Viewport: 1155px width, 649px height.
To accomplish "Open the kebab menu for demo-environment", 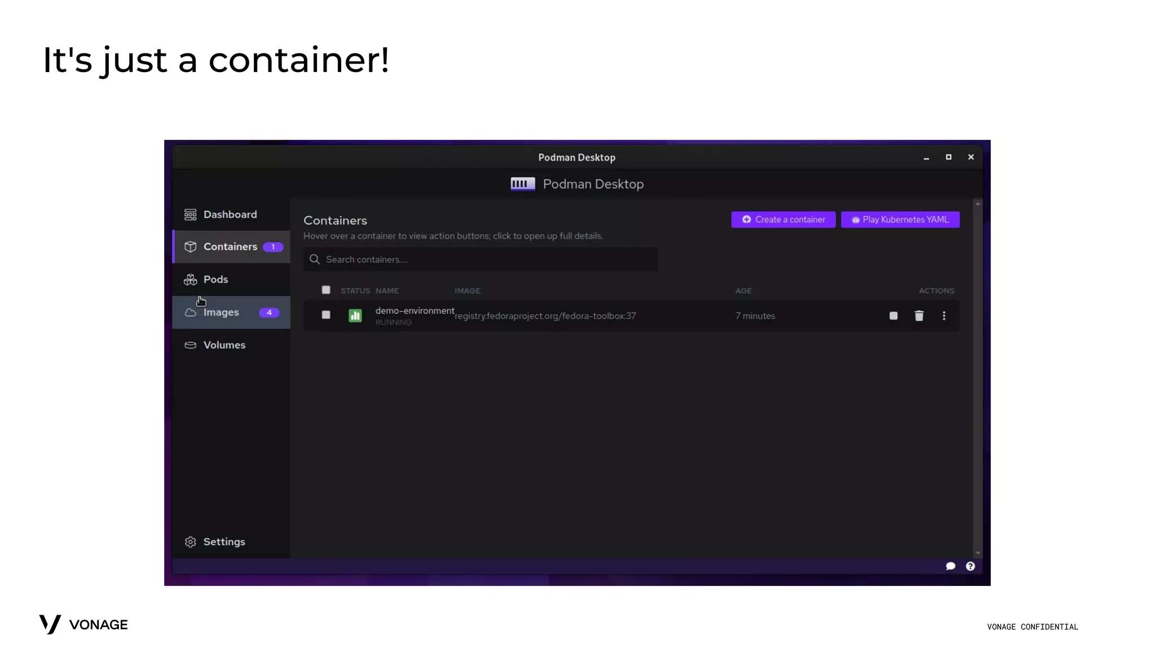I will [944, 316].
